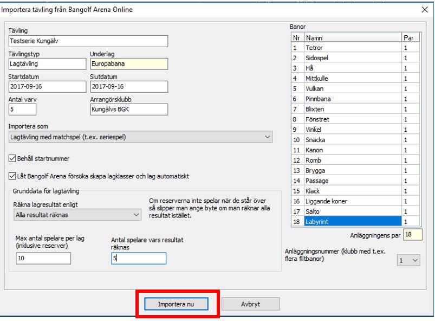
Task: Select the Underlag Europabana field
Action: tap(129, 64)
